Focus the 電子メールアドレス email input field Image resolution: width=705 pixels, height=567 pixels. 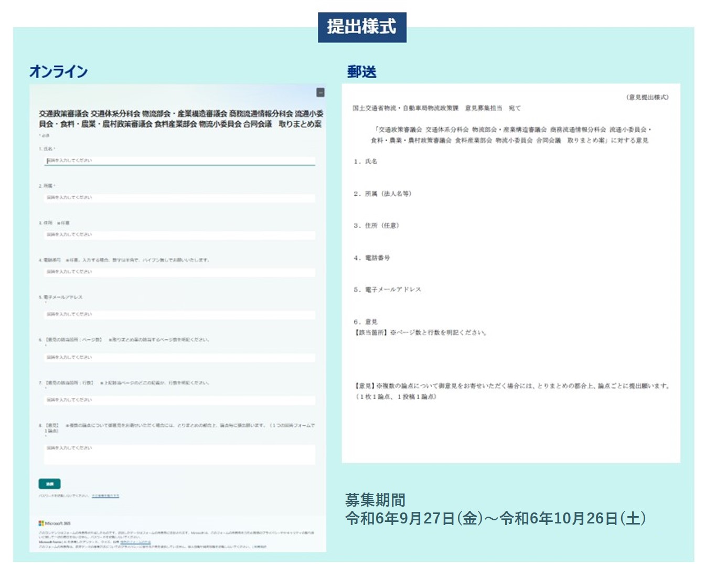point(179,314)
